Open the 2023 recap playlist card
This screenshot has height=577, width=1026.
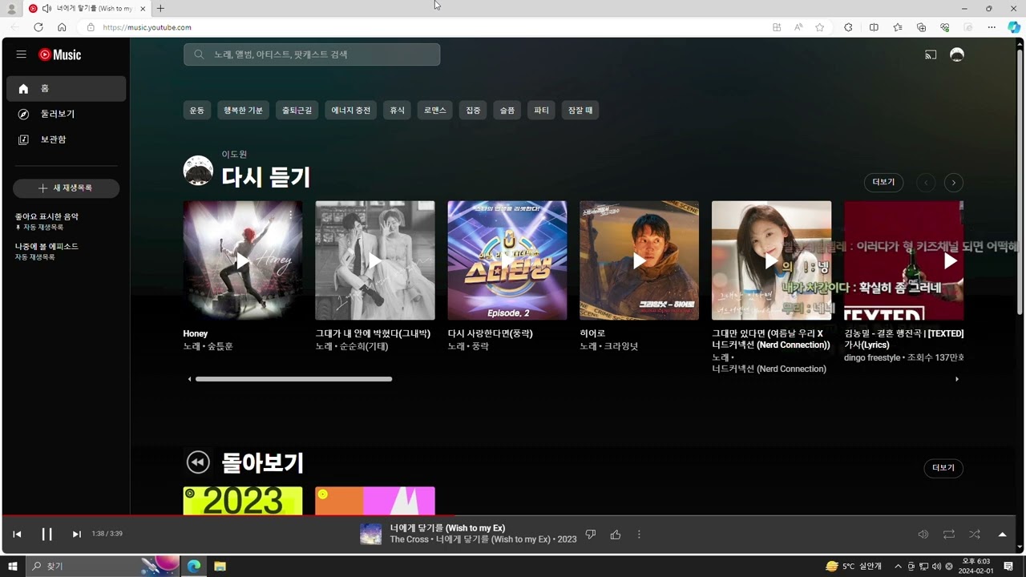[243, 501]
